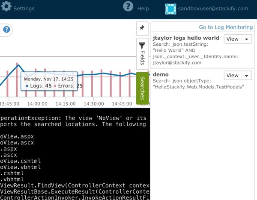Screen dimensions: 257x200
Task: Click the blue help icon near the chart
Action: (x=6, y=30)
